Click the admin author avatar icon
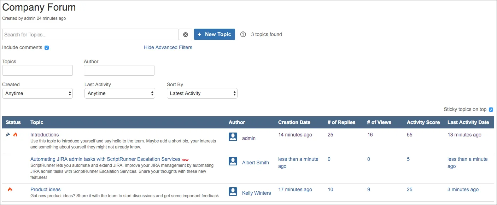 pyautogui.click(x=233, y=137)
